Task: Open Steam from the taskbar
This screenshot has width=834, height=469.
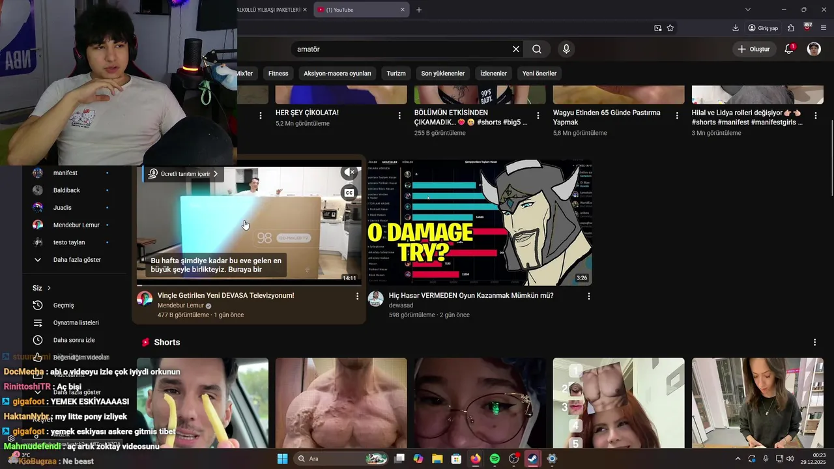Action: click(532, 459)
